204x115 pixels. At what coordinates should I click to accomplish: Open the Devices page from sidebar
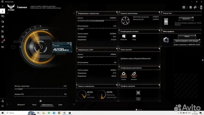tap(3, 16)
